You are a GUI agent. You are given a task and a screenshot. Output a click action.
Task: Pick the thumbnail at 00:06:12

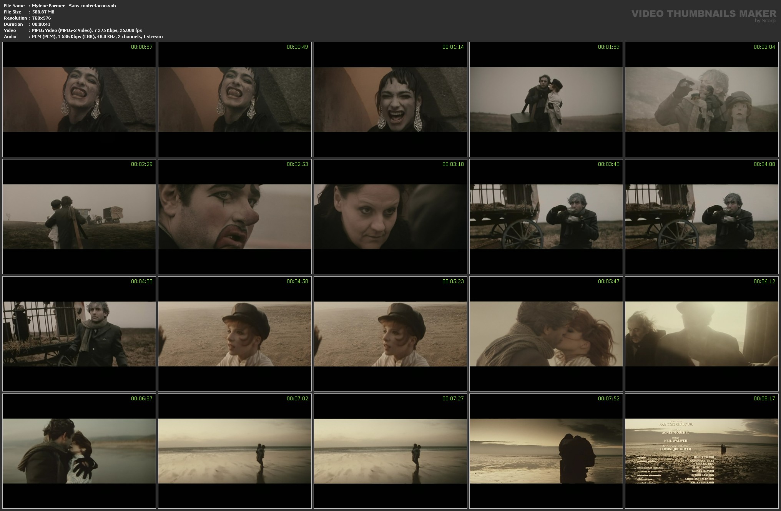[702, 334]
